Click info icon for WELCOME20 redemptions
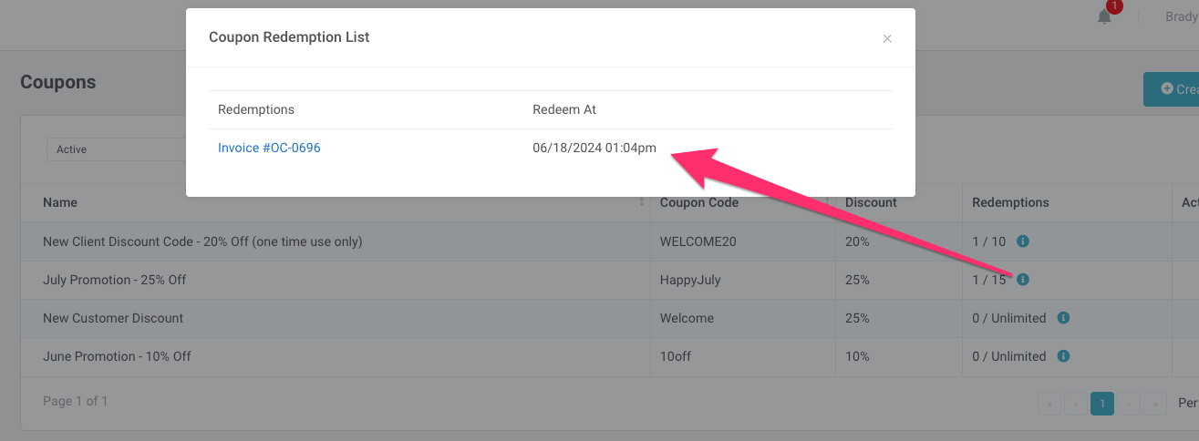The image size is (1199, 441). pyautogui.click(x=1023, y=241)
